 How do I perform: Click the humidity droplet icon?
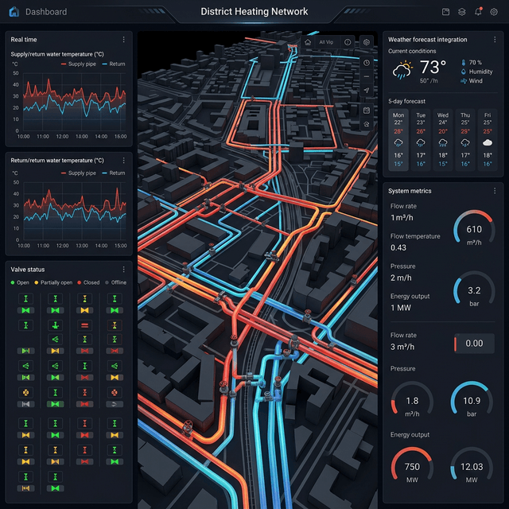click(464, 72)
